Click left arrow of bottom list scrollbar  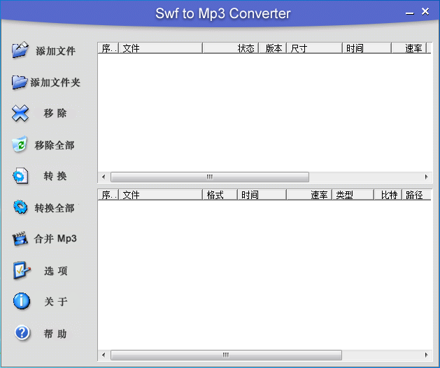click(104, 355)
